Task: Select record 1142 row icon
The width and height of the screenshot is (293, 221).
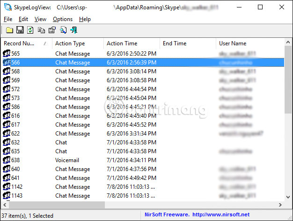Action: pos(7,187)
